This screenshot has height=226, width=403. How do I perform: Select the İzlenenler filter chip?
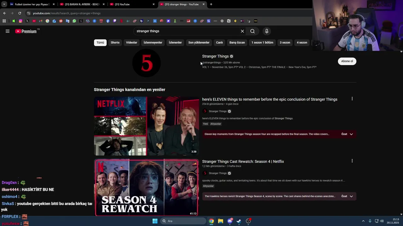(175, 42)
